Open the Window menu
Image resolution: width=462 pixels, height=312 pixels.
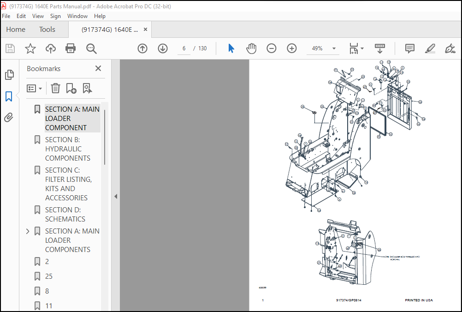(x=77, y=16)
